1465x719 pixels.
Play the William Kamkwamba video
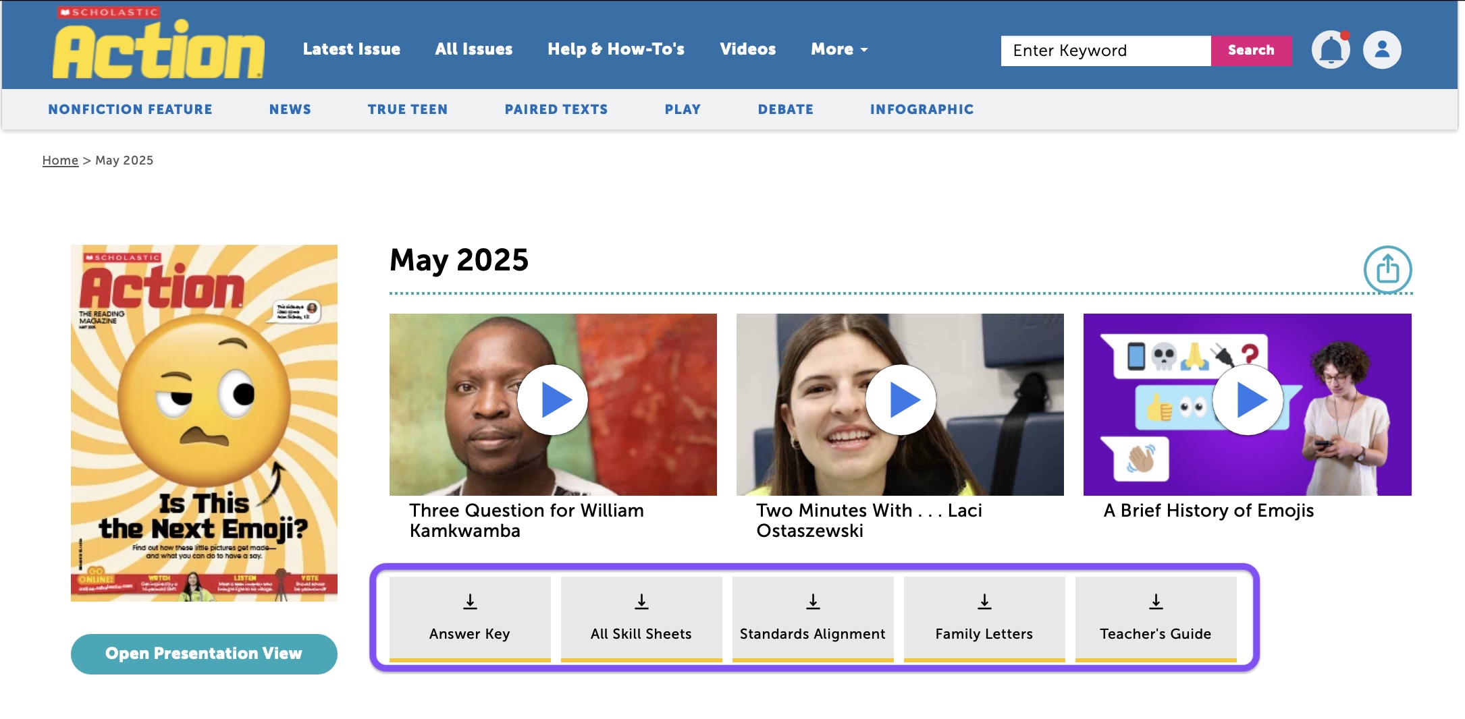pyautogui.click(x=553, y=401)
